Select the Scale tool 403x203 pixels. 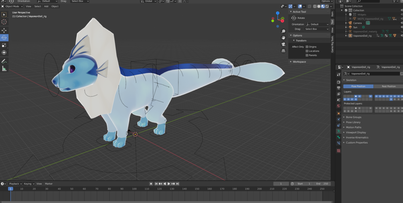tap(4, 45)
